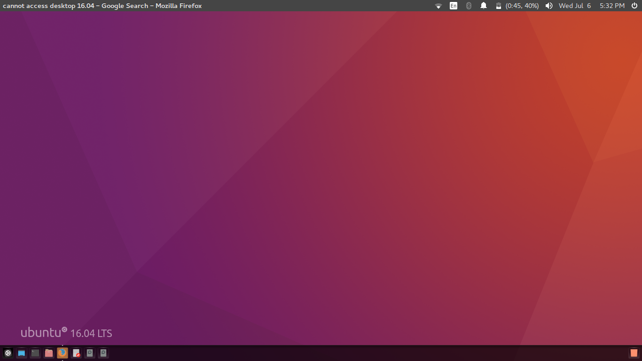Show notifications via the bell icon
The width and height of the screenshot is (642, 361).
click(x=484, y=6)
